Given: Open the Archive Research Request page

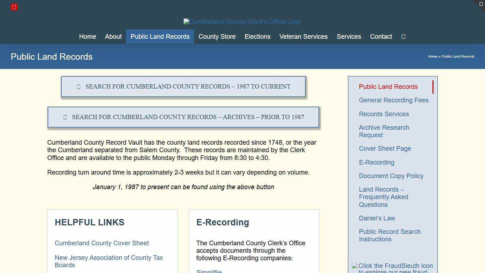Looking at the screenshot, I should [x=384, y=131].
